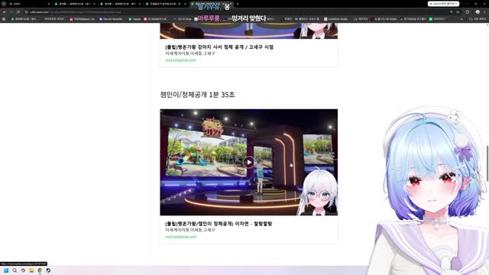Open the browser tab search dropdown
Viewport: 489px width, 275px height.
4,4
